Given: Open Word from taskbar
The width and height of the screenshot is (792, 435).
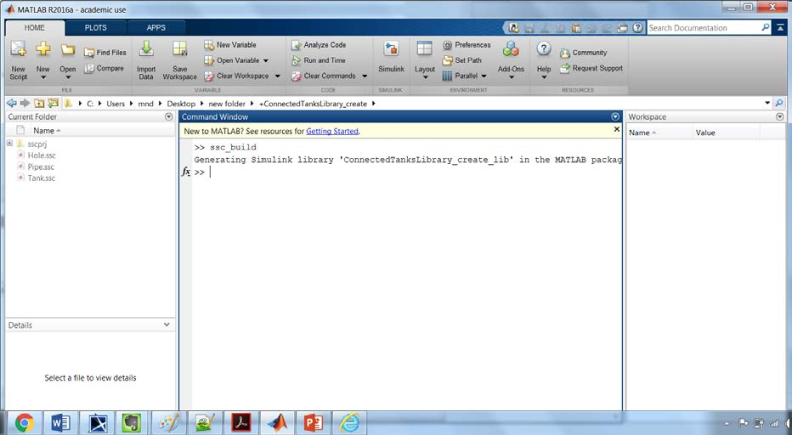Looking at the screenshot, I should tap(60, 422).
